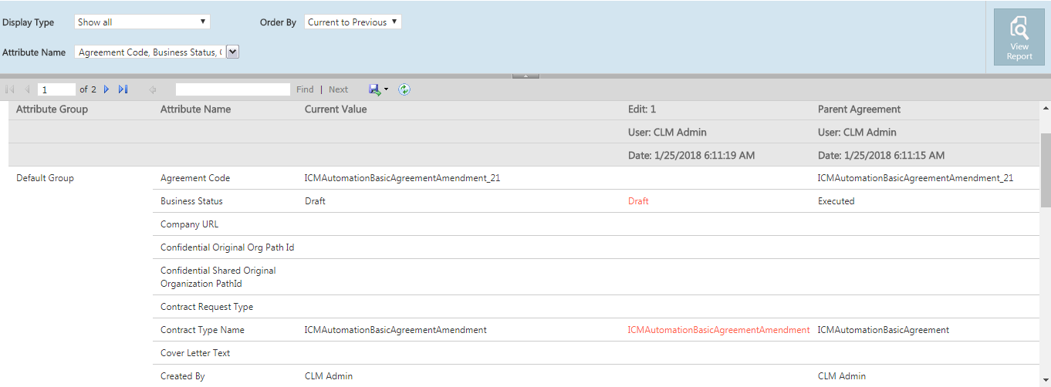Viewport: 1051px width, 387px height.
Task: Refresh the report with the refresh icon
Action: click(x=404, y=89)
